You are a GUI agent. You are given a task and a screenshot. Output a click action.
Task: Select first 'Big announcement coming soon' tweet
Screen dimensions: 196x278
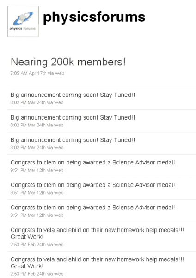coord(73,95)
